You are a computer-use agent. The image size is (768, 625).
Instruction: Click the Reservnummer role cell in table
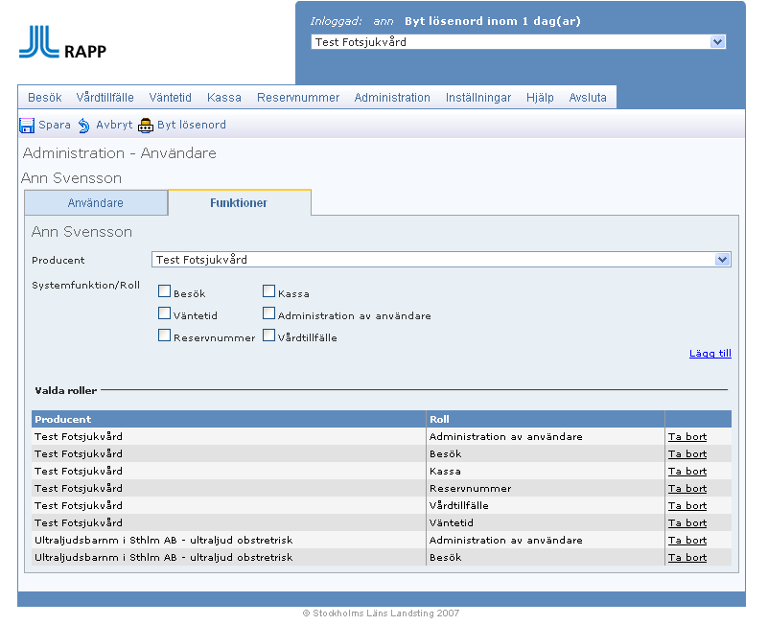pos(546,488)
